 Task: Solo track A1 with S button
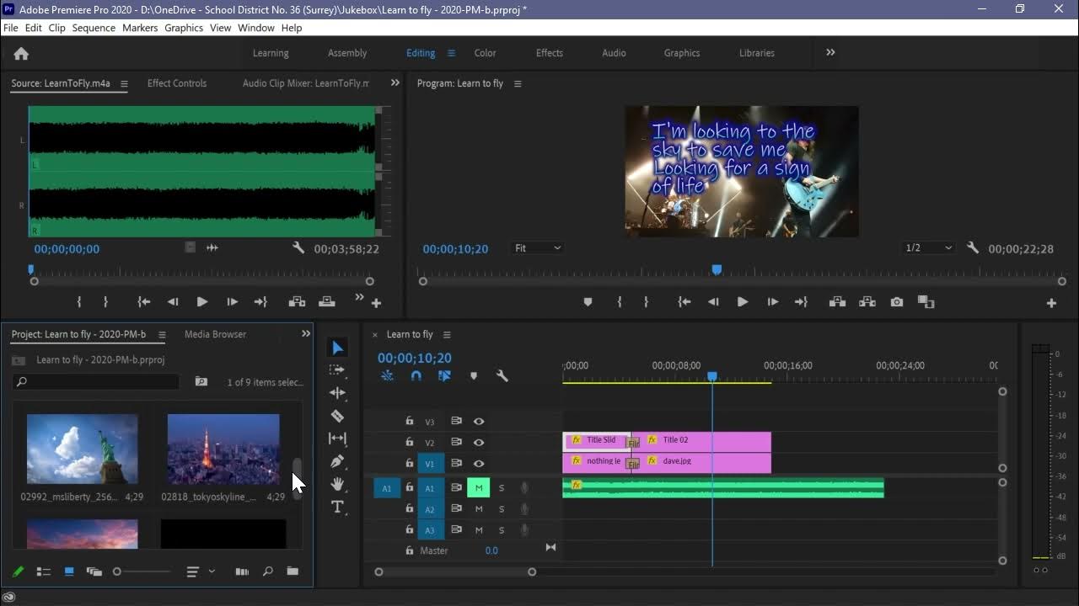pos(502,488)
